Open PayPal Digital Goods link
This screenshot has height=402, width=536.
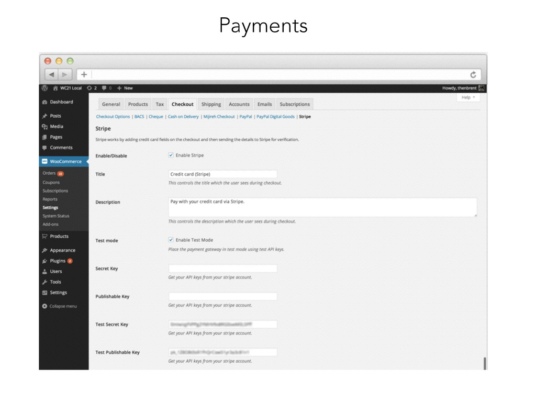tap(275, 117)
